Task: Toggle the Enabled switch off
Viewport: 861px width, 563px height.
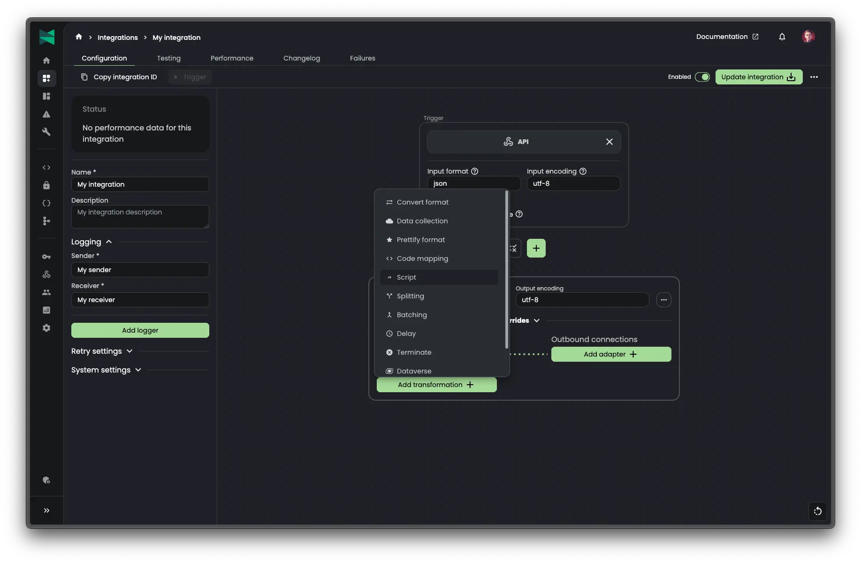Action: pos(702,77)
